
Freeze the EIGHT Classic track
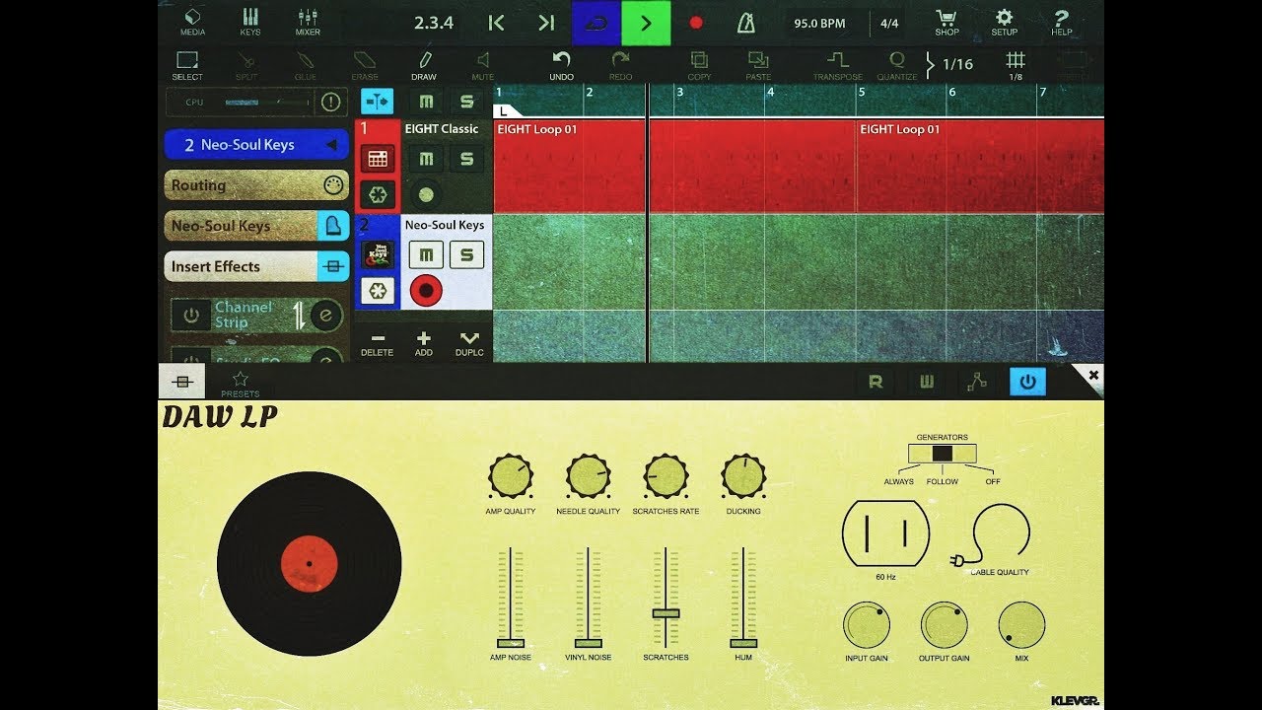pos(378,194)
